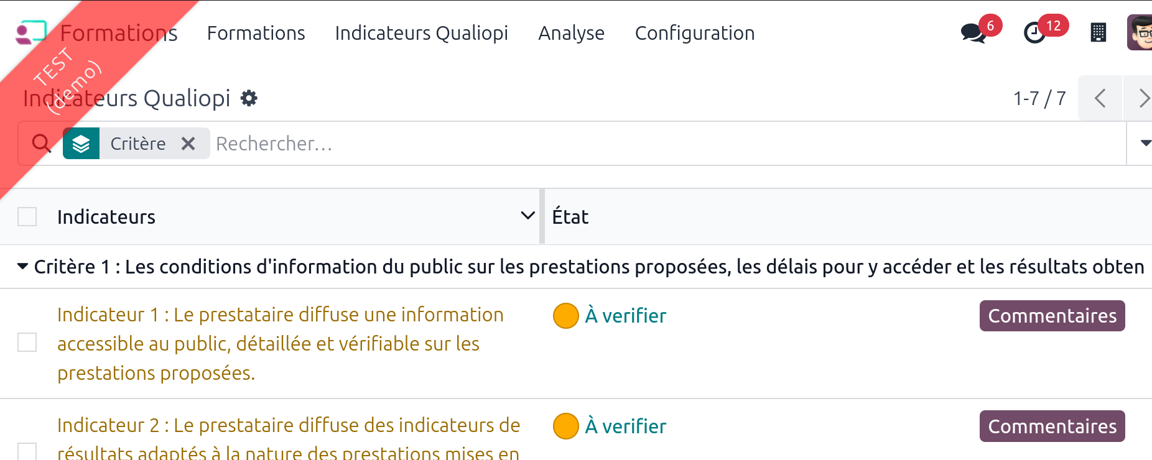Click the 'À verifier' state of Indicateur 2
Image resolution: width=1152 pixels, height=460 pixels.
point(626,426)
